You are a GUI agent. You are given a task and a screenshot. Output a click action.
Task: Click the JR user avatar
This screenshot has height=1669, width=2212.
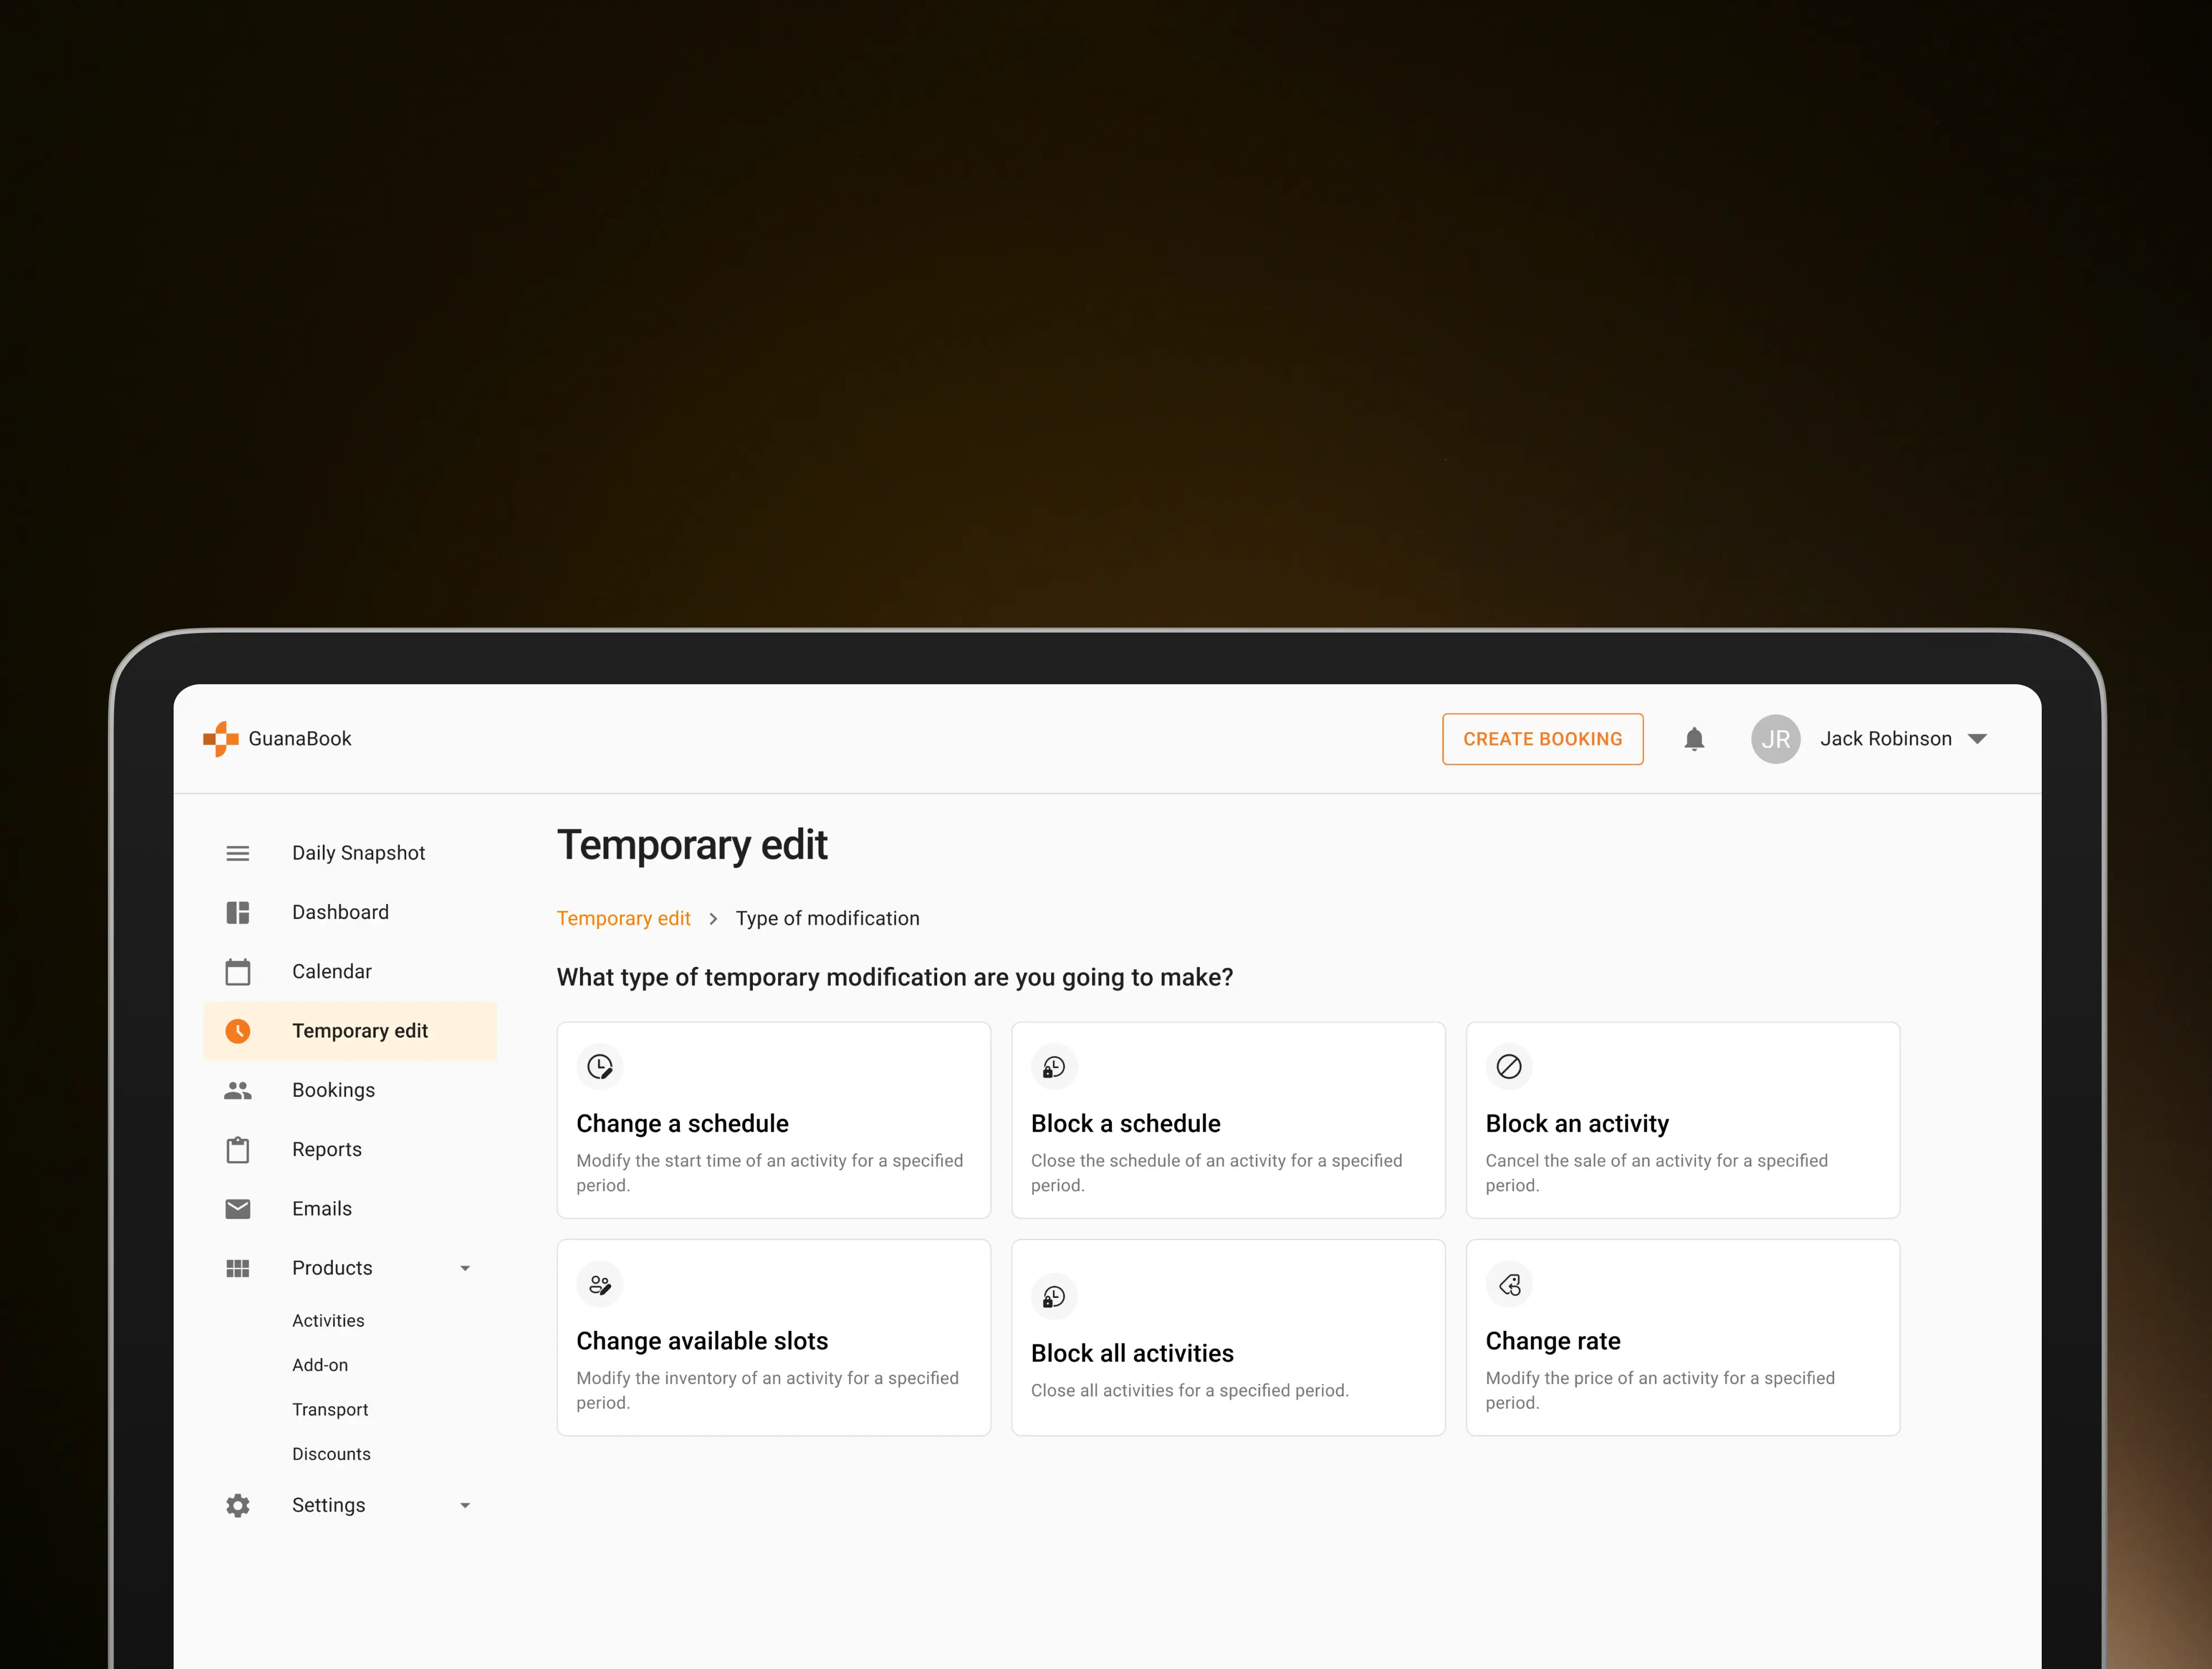pyautogui.click(x=1775, y=739)
